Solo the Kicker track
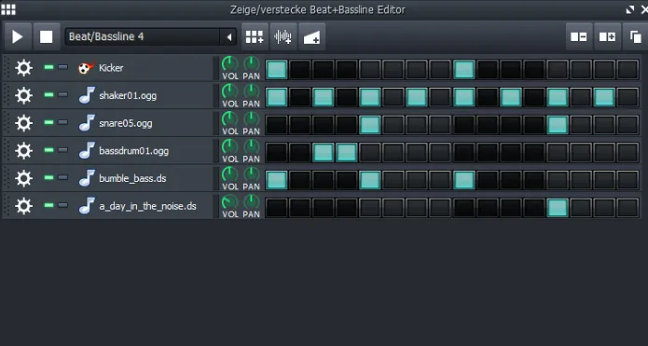This screenshot has height=346, width=648. (62, 67)
